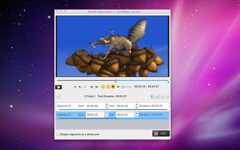Collapse the segment list with the double-chevron button
This screenshot has width=240, height=150.
58,96
